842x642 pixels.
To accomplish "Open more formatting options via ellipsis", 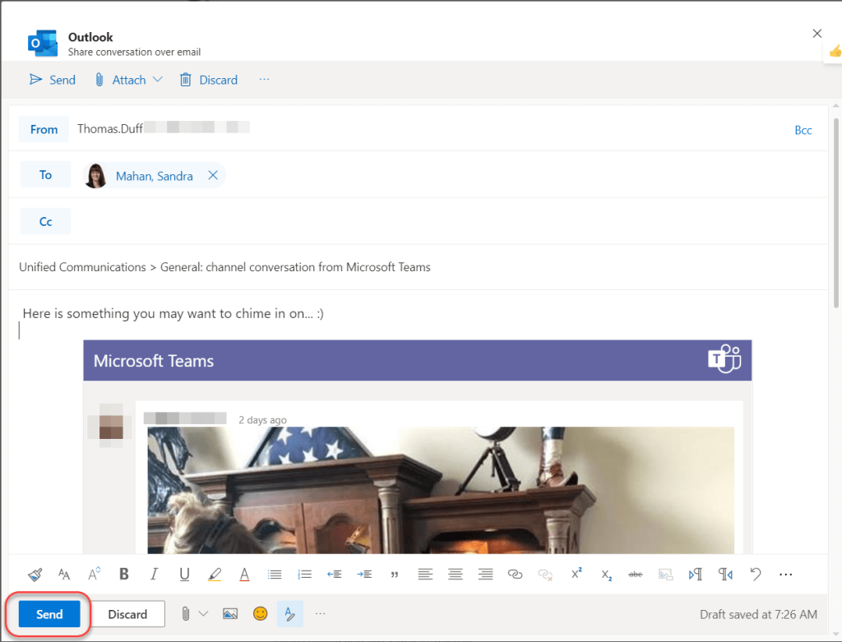I will point(785,574).
